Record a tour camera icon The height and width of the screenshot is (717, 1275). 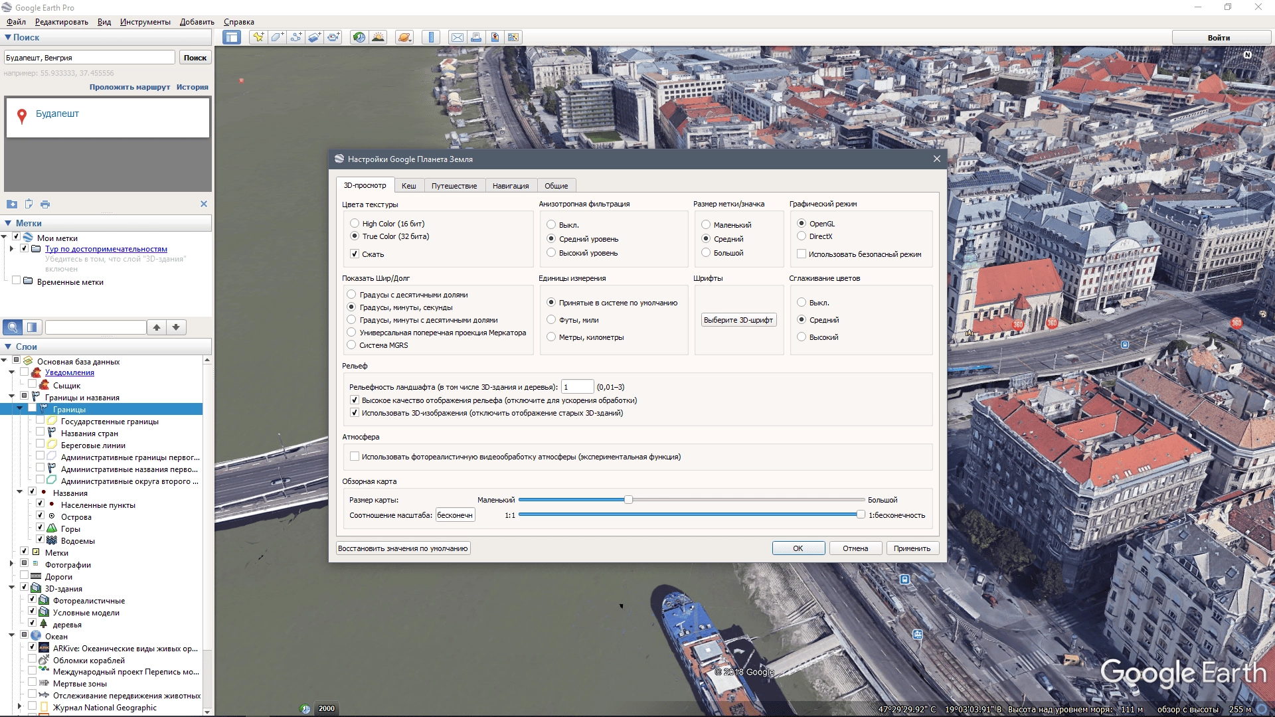(x=333, y=37)
